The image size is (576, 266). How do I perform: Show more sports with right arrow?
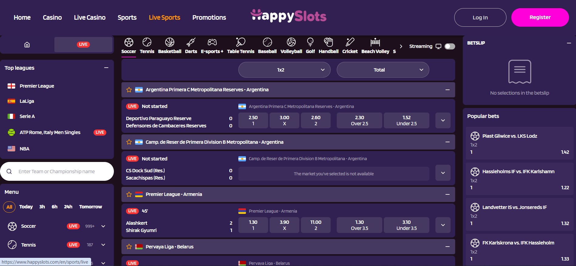[401, 46]
